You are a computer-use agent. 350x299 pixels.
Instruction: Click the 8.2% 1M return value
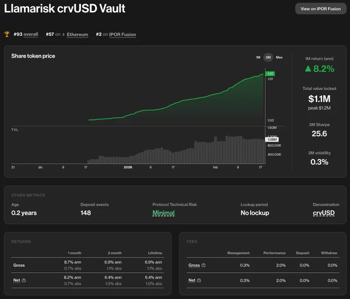pyautogui.click(x=324, y=69)
